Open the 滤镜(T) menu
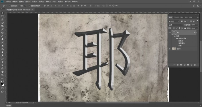Viewport: 202px width, 107px height. coord(48,2)
